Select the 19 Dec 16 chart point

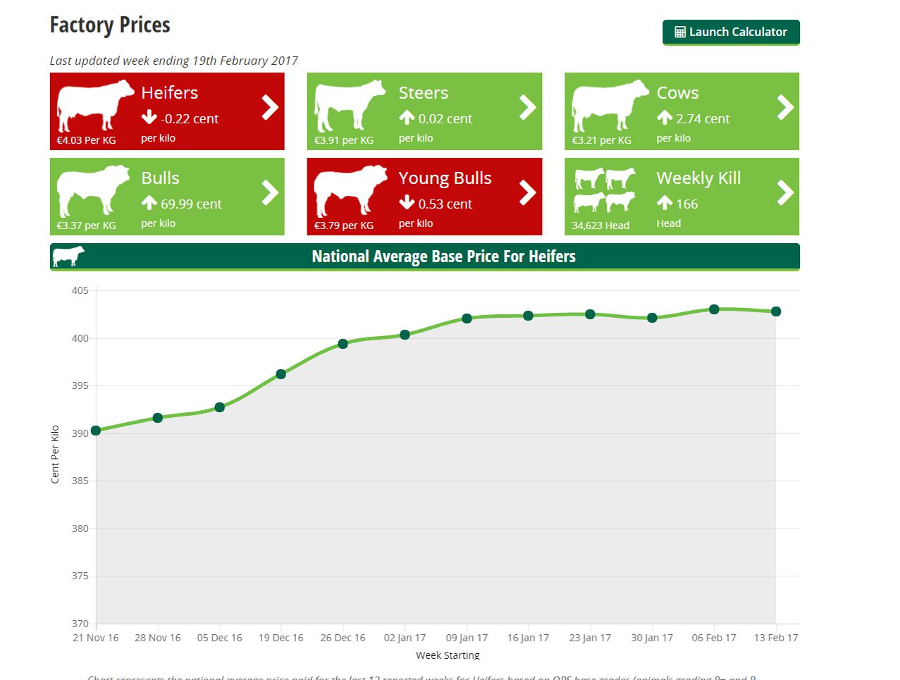[281, 374]
